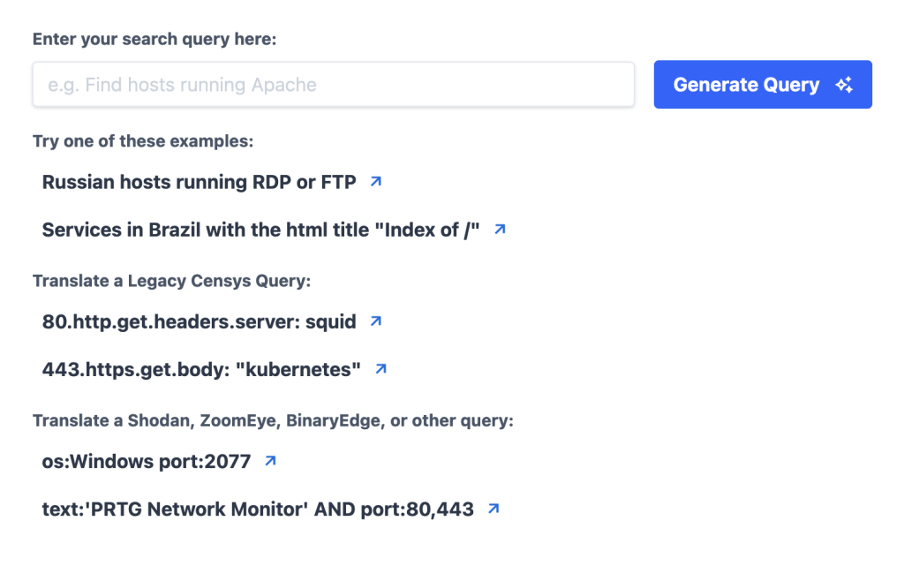Select "Russian hosts running RDP or FTP" example
Image resolution: width=904 pixels, height=566 pixels.
tap(199, 182)
